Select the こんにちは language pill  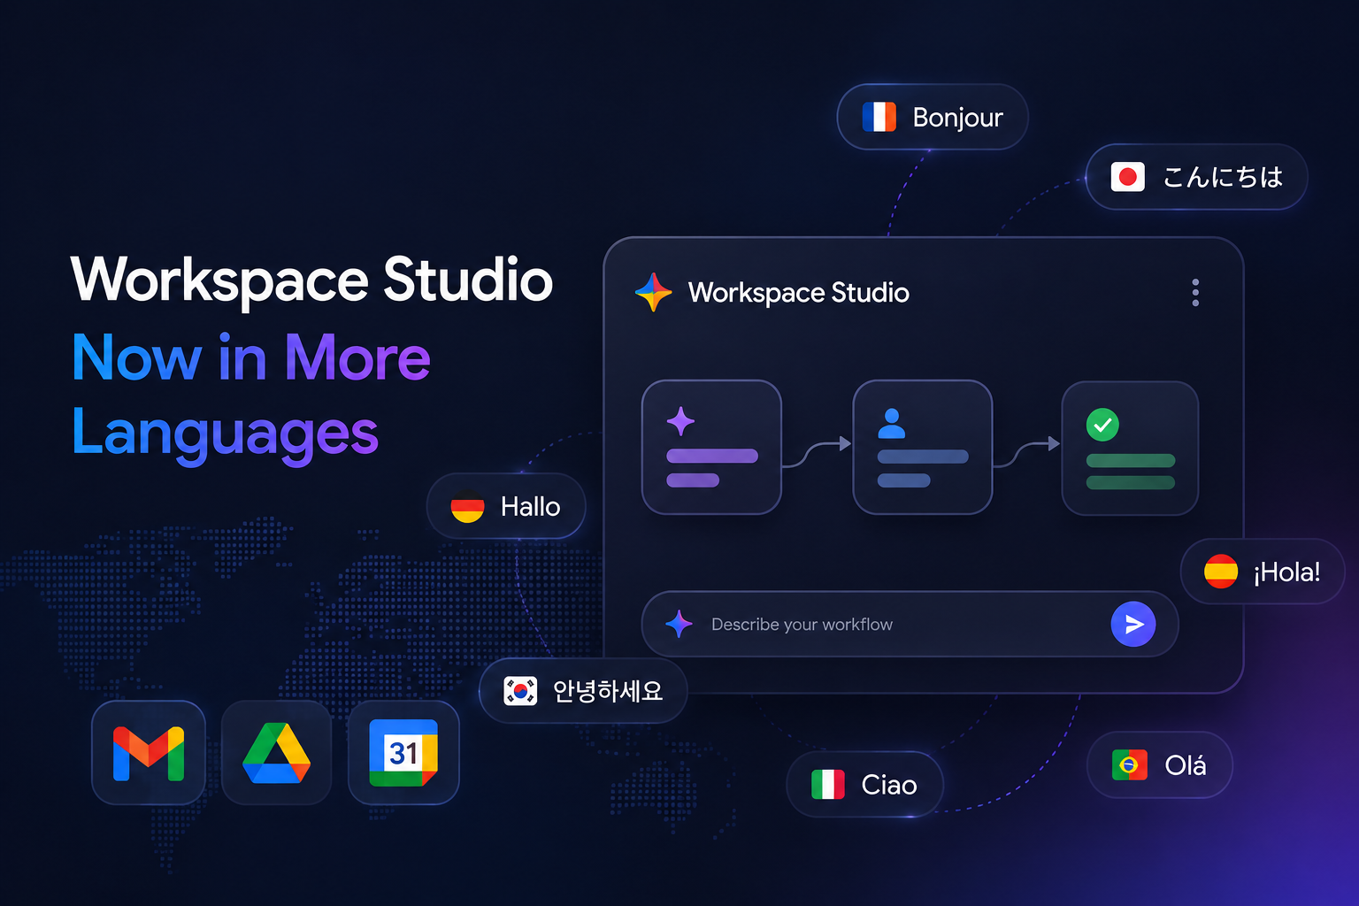coord(1196,177)
